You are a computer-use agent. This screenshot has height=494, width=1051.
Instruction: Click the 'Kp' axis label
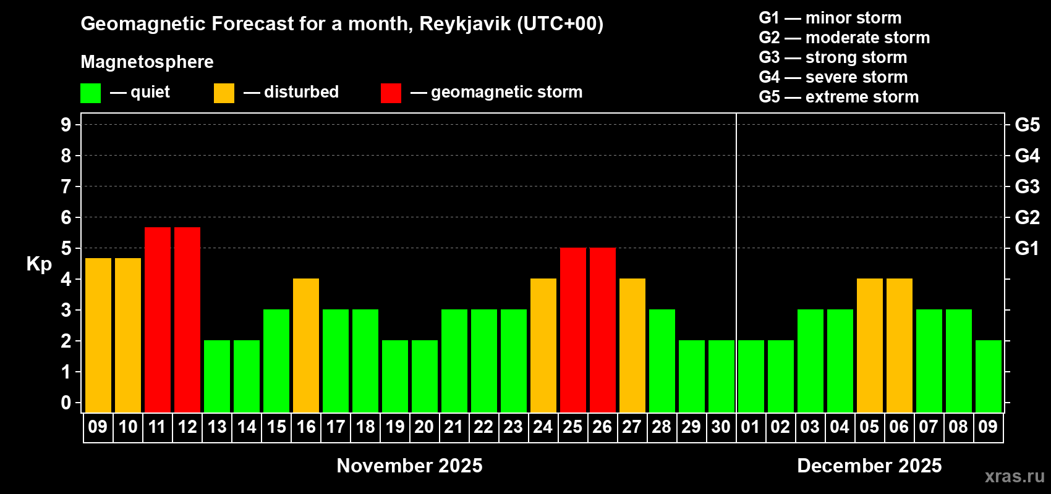coord(39,265)
